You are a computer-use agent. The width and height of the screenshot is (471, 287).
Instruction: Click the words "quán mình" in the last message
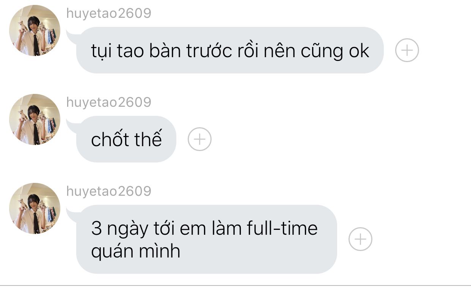click(135, 251)
